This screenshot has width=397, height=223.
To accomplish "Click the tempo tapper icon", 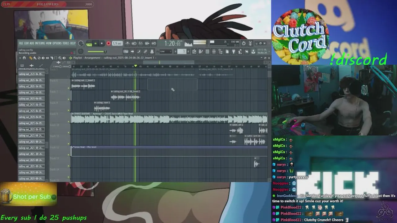I will [x=240, y=51].
